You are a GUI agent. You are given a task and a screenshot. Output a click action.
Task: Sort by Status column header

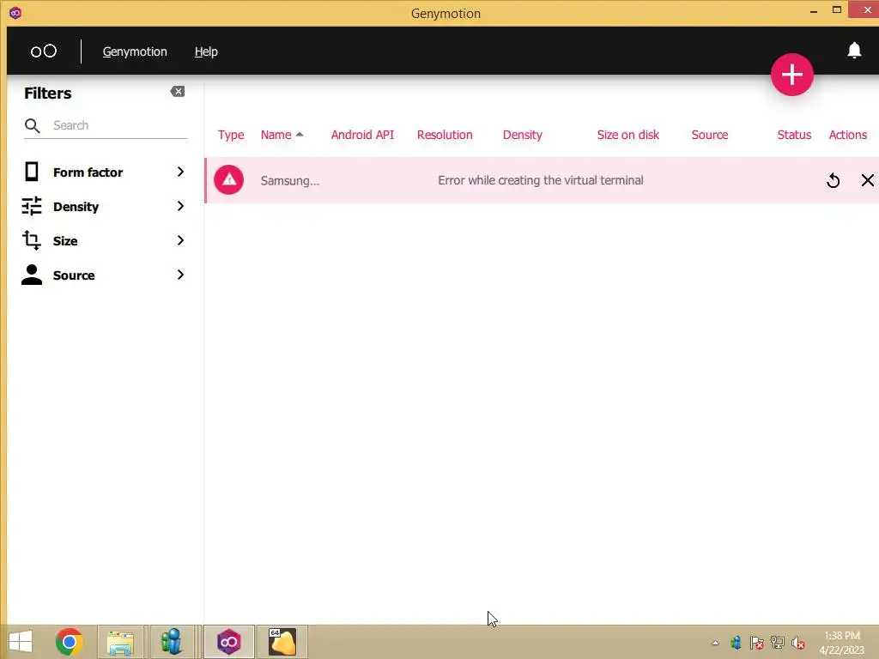(794, 135)
